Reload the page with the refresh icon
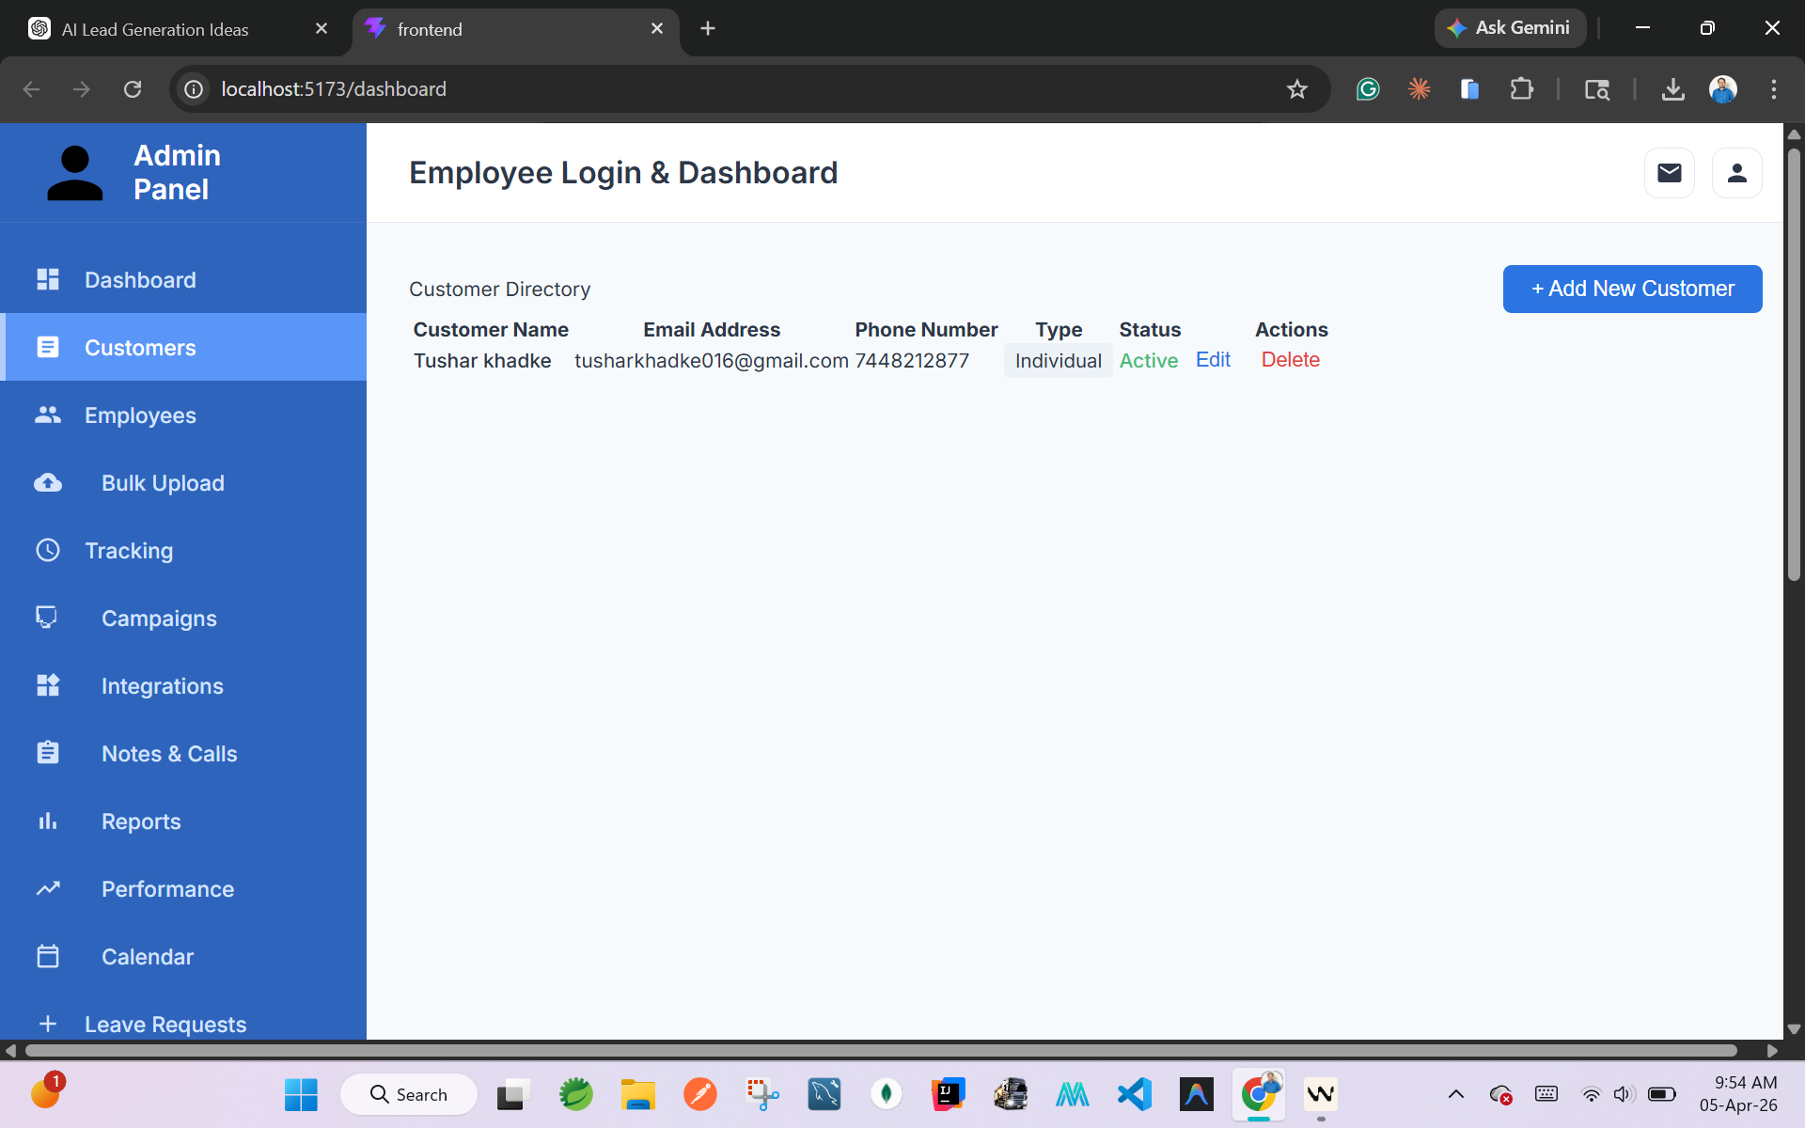1805x1128 pixels. click(133, 89)
